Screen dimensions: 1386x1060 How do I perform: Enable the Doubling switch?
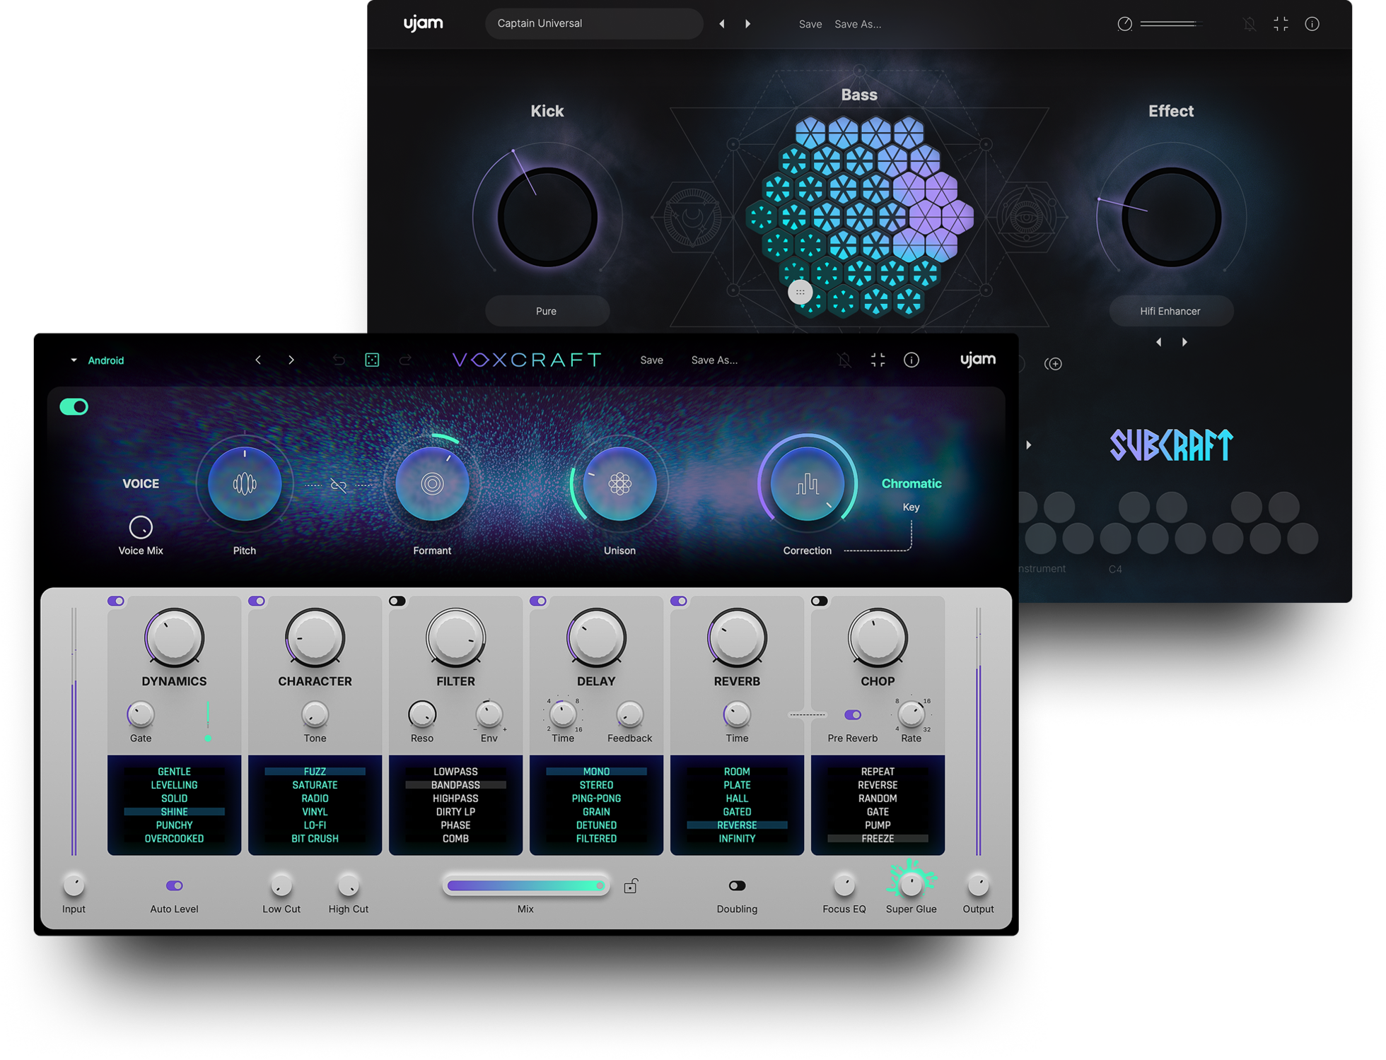tap(737, 885)
